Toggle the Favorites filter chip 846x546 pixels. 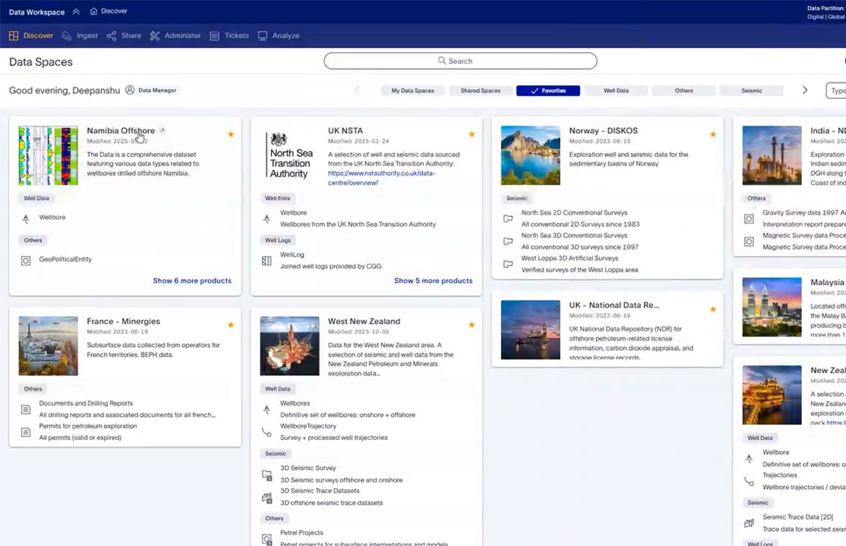click(x=547, y=91)
